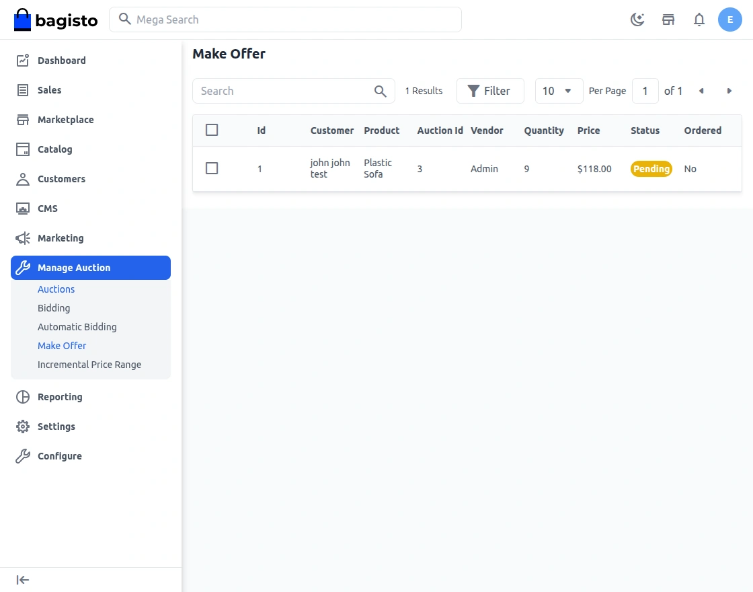Click inside the offer Search field
This screenshot has width=753, height=592.
(x=282, y=90)
